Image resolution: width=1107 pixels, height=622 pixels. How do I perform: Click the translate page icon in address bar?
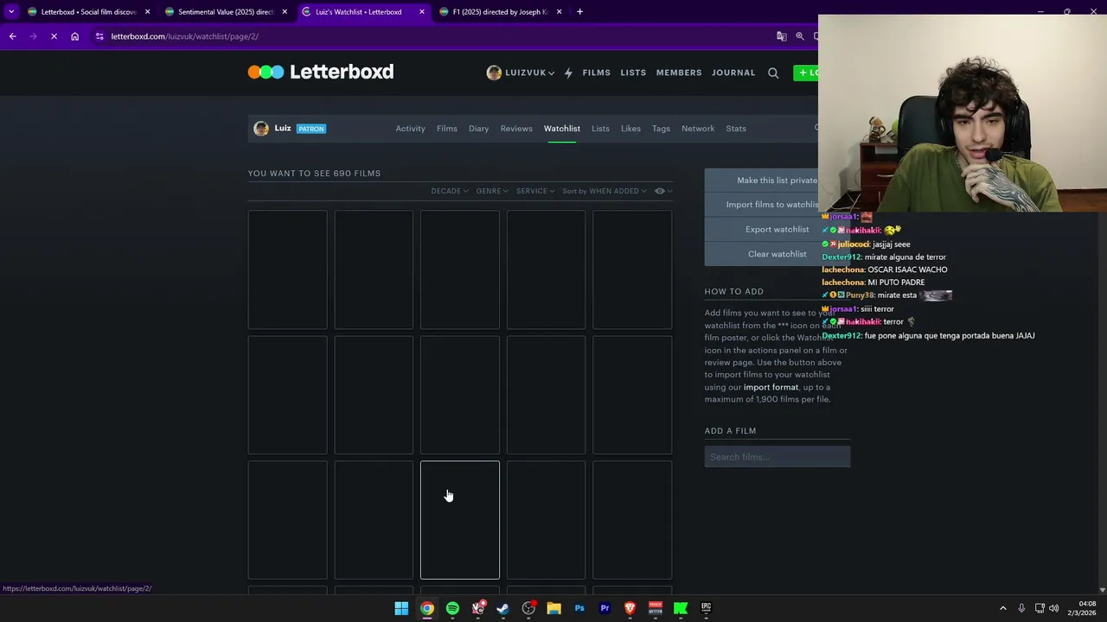[781, 36]
